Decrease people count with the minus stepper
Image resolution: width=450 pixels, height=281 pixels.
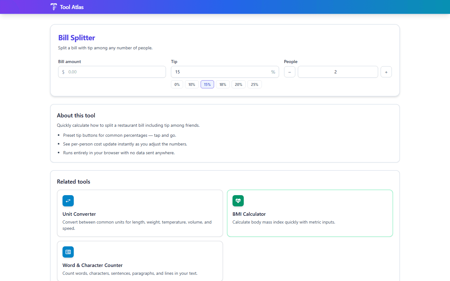(x=289, y=72)
